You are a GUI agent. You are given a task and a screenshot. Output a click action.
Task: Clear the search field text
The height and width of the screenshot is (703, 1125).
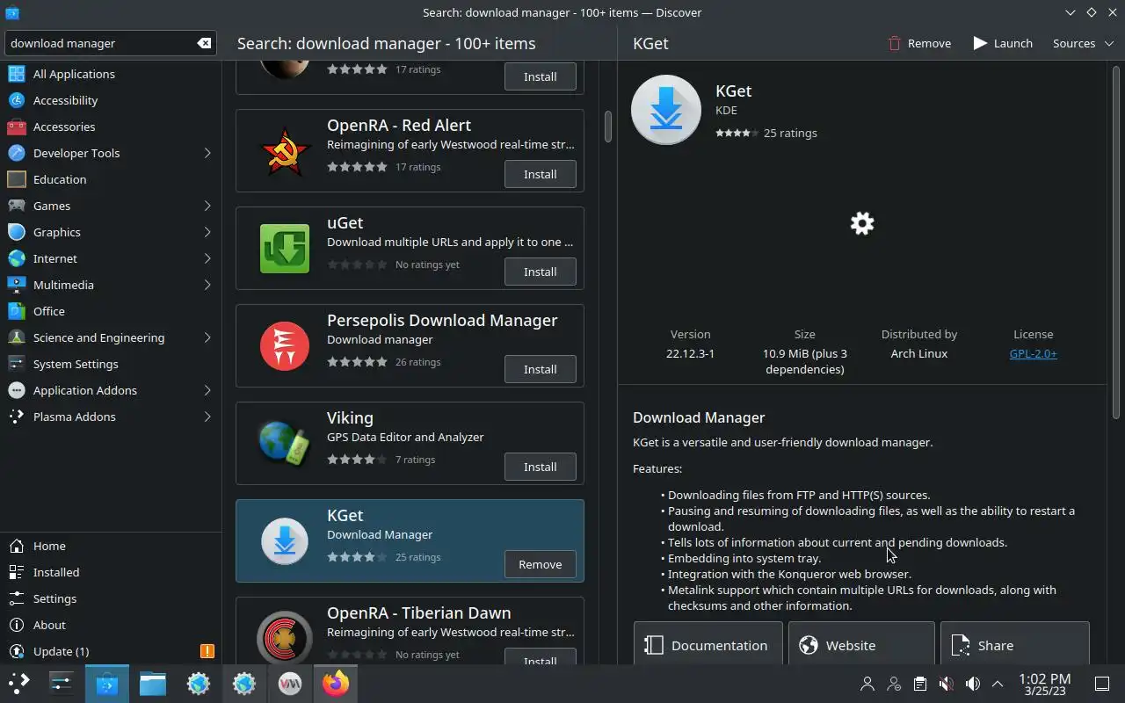tap(204, 43)
